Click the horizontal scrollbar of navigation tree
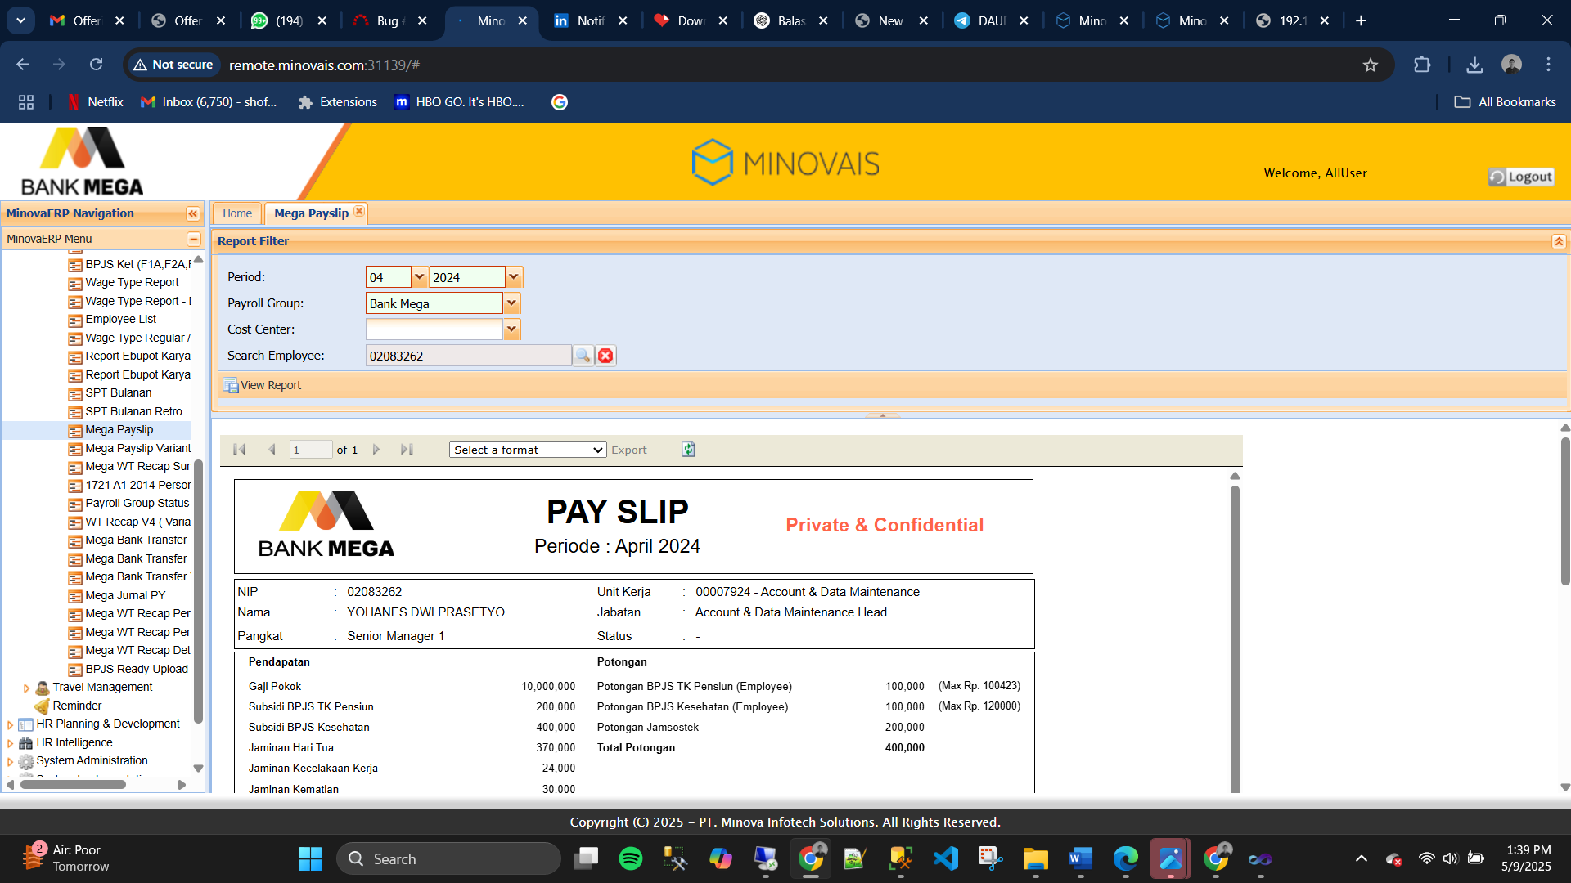The width and height of the screenshot is (1571, 883). point(74,785)
